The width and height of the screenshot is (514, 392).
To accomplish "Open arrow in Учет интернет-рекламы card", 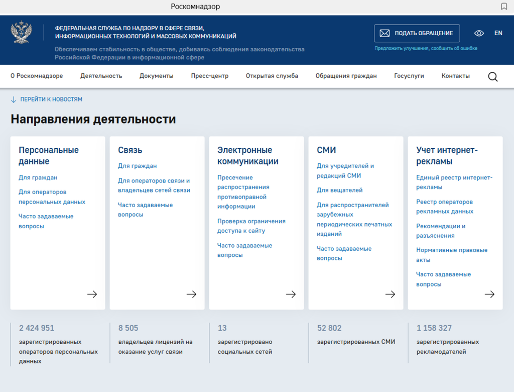I will click(489, 295).
